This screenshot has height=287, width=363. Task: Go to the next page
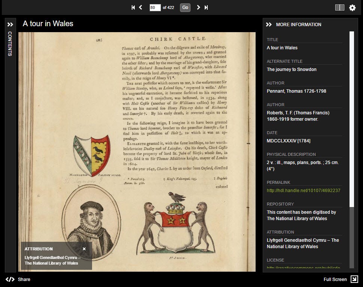coord(198,7)
